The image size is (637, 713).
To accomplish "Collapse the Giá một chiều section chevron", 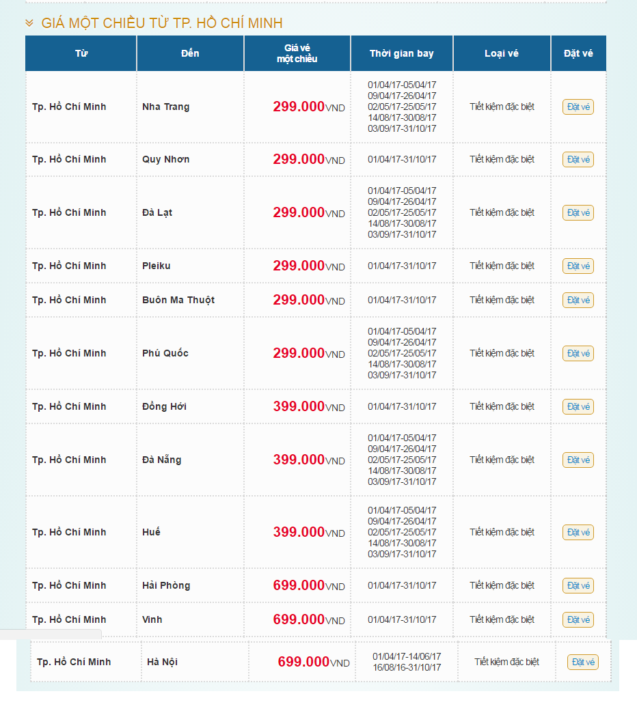I will 29,23.
